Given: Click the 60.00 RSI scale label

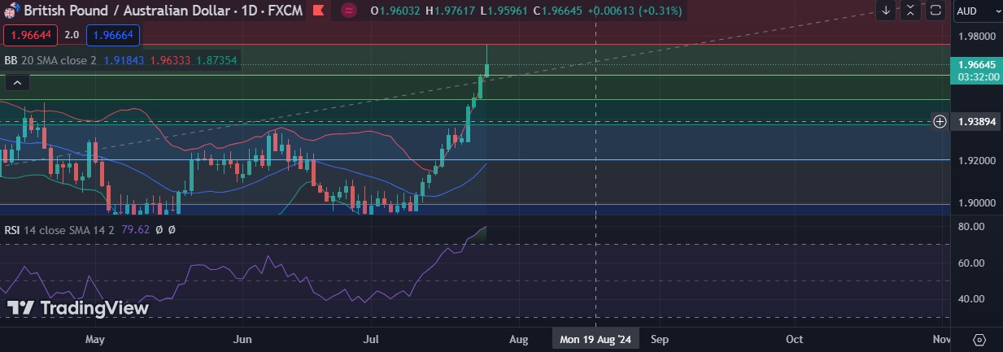Looking at the screenshot, I should point(972,263).
